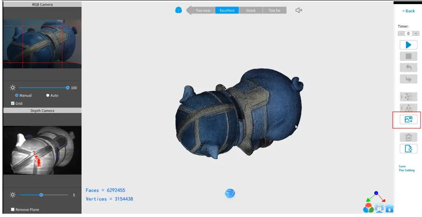Image resolution: width=422 pixels, height=217 pixels.
Task: Adjust the depth camera exposure slider
Action: coord(44,195)
